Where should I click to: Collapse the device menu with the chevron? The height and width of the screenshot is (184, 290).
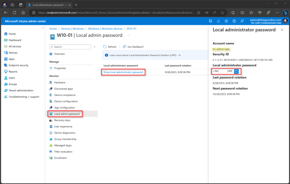click(x=94, y=47)
